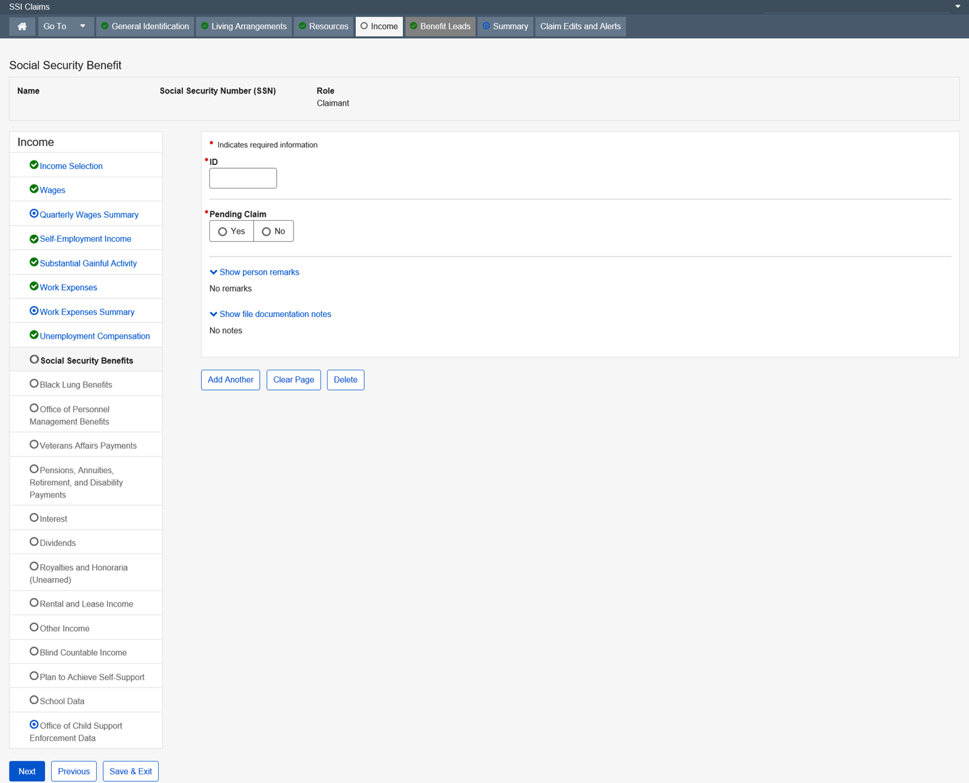Viewport: 969px width, 783px height.
Task: Click into the ID input field
Action: (243, 178)
